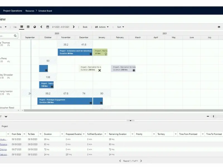The height and width of the screenshot is (167, 223).
Task: Go to next date range arrow
Action: coord(74,27)
